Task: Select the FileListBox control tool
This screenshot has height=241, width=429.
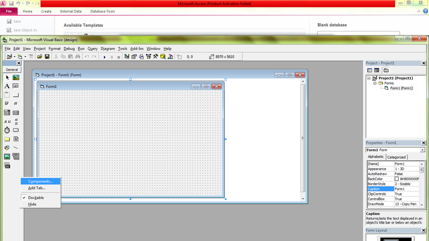Action: tap(16, 139)
